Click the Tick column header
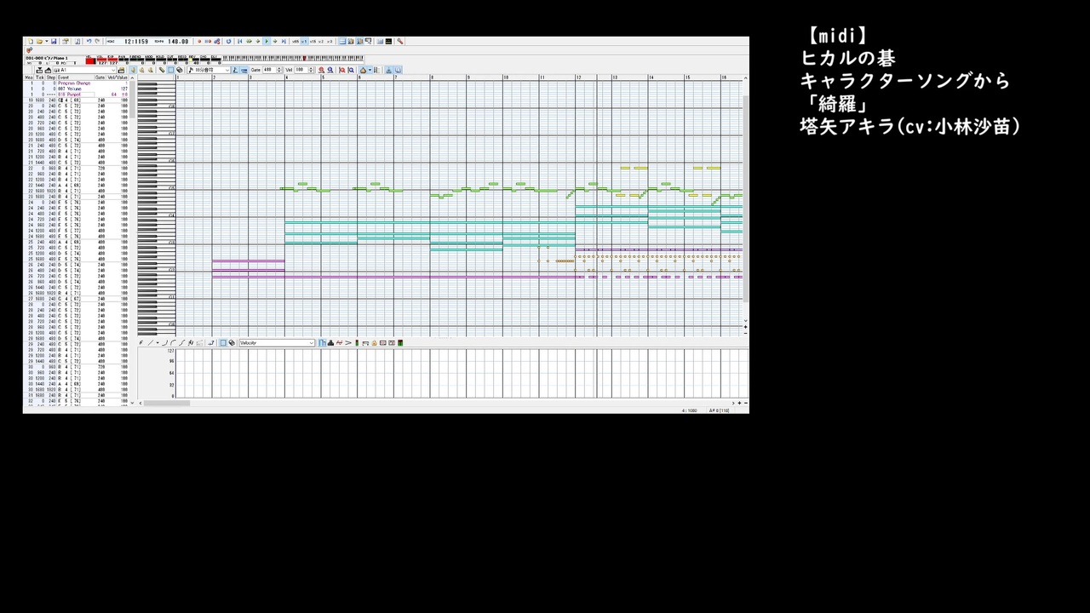This screenshot has height=613, width=1090. (x=40, y=77)
